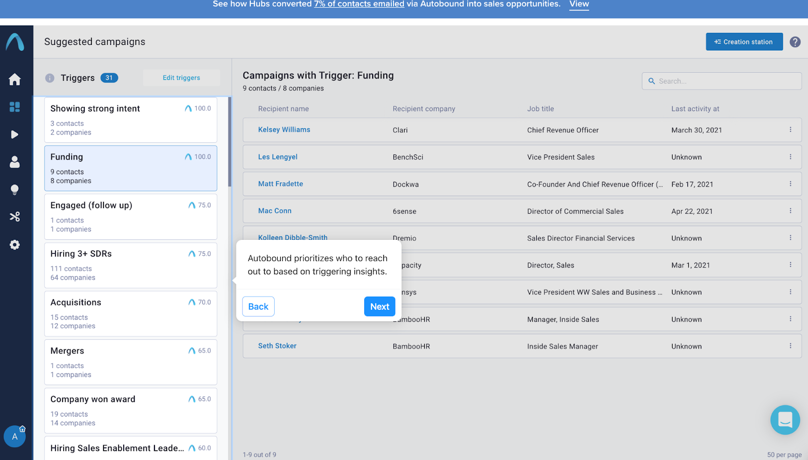
Task: Click the 'March 30, 2021' activity date
Action: click(x=696, y=130)
